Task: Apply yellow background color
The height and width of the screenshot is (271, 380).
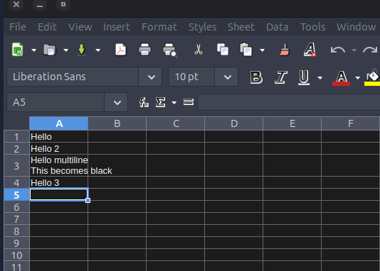Action: pyautogui.click(x=372, y=78)
